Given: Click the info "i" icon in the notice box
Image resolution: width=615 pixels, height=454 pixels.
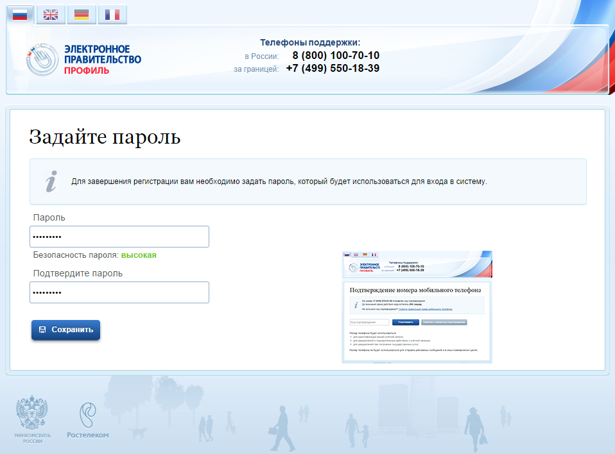Looking at the screenshot, I should click(51, 181).
